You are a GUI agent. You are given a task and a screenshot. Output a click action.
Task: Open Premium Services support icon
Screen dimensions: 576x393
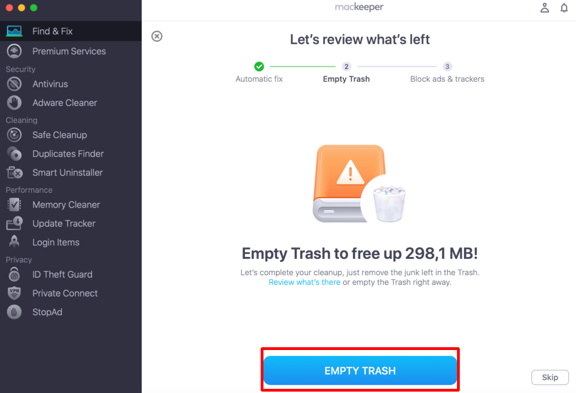[x=14, y=51]
